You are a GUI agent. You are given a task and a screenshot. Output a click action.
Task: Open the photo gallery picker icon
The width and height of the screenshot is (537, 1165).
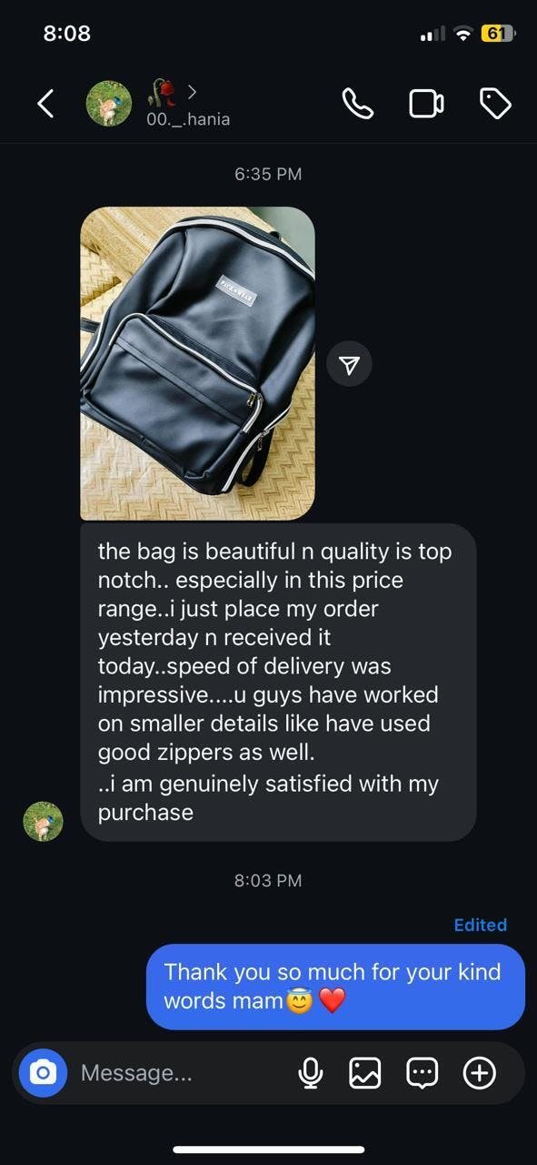pos(365,1074)
